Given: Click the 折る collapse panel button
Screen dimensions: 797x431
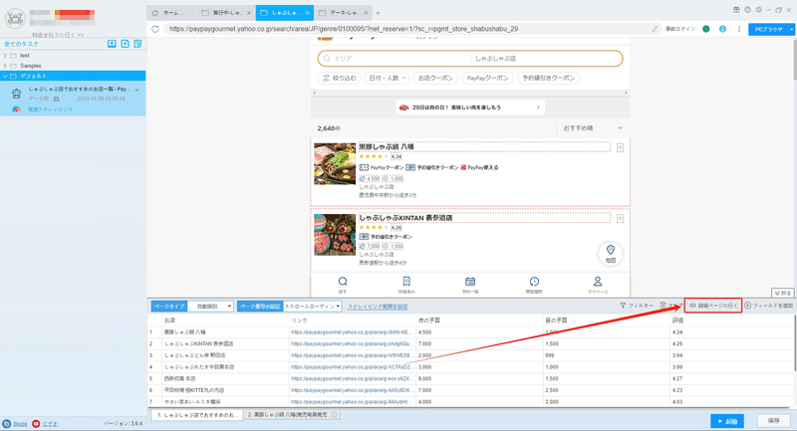Looking at the screenshot, I should coord(783,293).
